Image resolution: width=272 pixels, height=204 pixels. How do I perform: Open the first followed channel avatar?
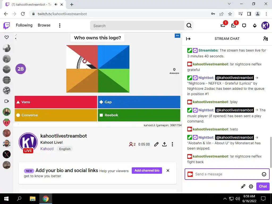tap(7, 48)
